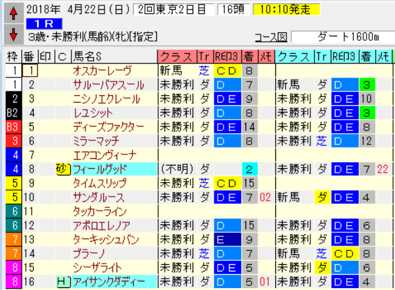Click finish 14 in ディーズファクター row

(x=249, y=127)
